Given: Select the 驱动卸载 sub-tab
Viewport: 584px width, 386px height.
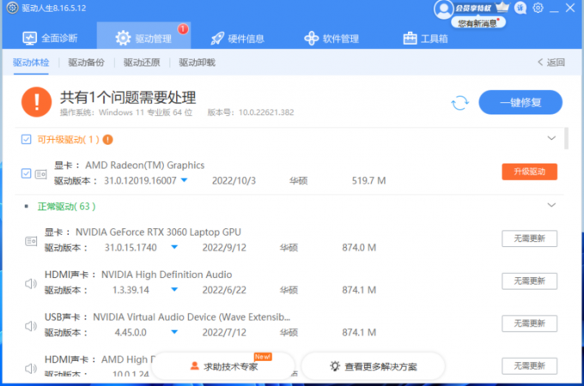Looking at the screenshot, I should 197,63.
